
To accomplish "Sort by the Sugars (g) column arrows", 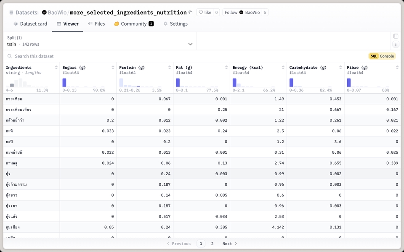I will [x=113, y=67].
